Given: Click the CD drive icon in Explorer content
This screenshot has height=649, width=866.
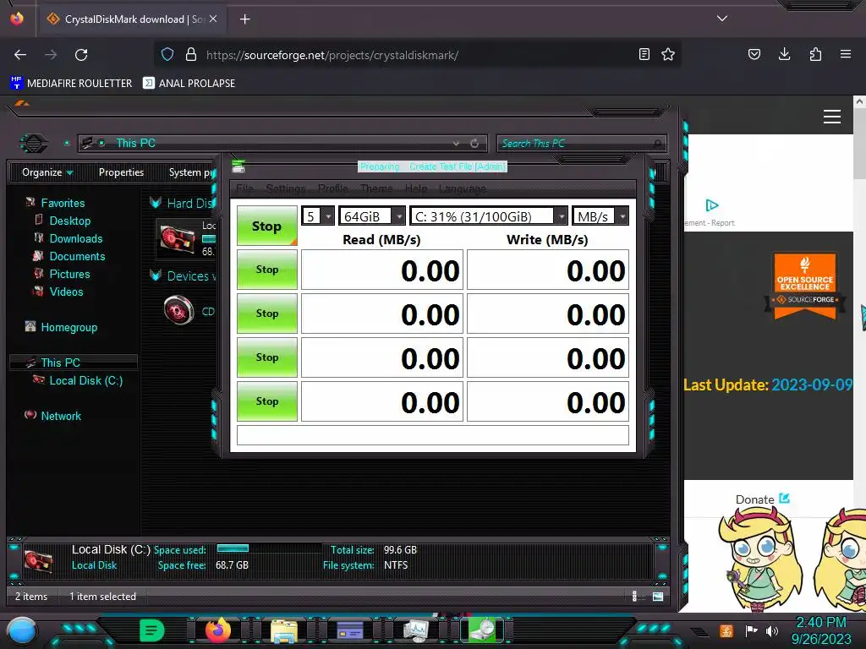Looking at the screenshot, I should tap(179, 311).
